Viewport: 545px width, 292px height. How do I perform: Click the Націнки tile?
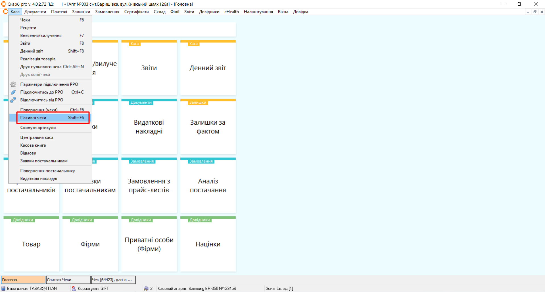click(208, 244)
